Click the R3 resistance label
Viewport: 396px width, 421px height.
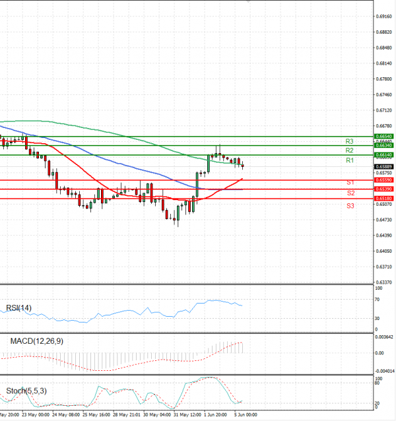[x=350, y=141]
